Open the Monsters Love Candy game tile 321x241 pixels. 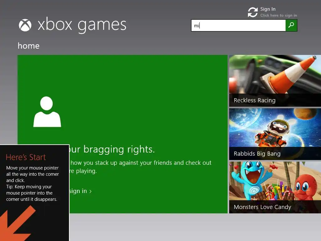[275, 187]
